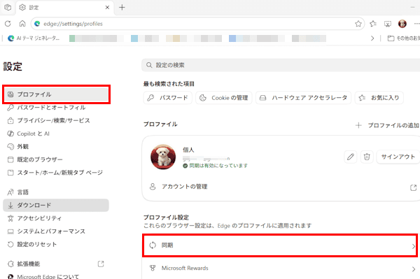Click the toolbar icon left of profile avatar
Viewport: 420px width, 279px height.
click(388, 24)
